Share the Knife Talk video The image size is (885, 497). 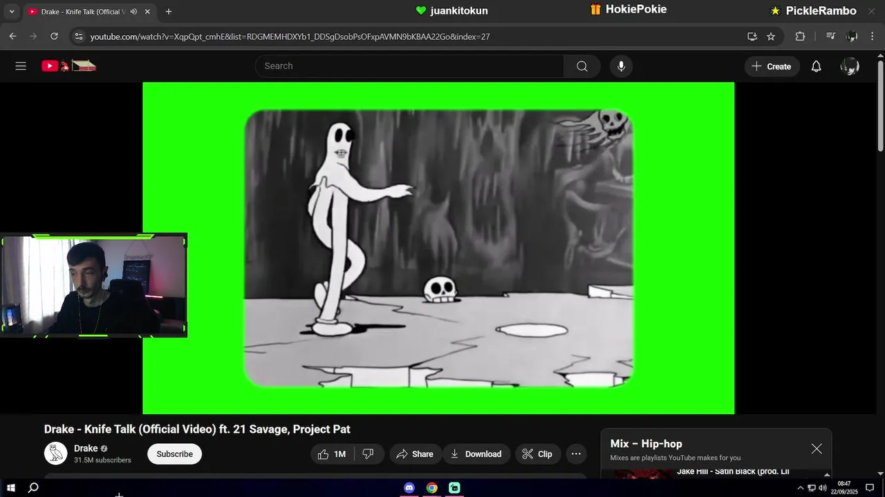415,454
